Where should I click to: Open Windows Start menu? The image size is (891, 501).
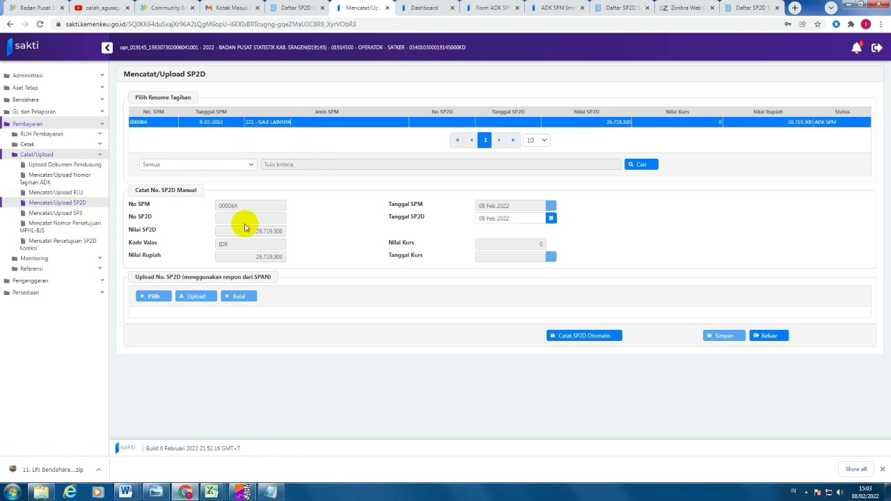pyautogui.click(x=13, y=492)
